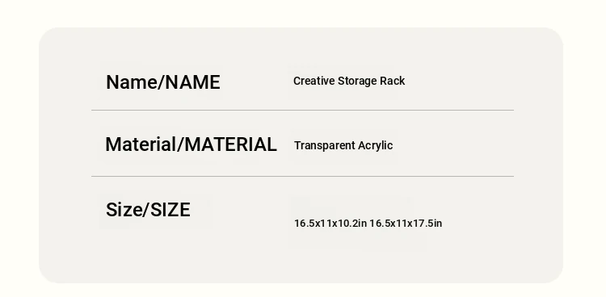
Task: Select the Transparent Acrylic value
Action: pyautogui.click(x=343, y=145)
